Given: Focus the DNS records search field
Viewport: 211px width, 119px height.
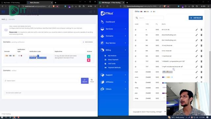Looking at the screenshot, I should click(x=149, y=18).
